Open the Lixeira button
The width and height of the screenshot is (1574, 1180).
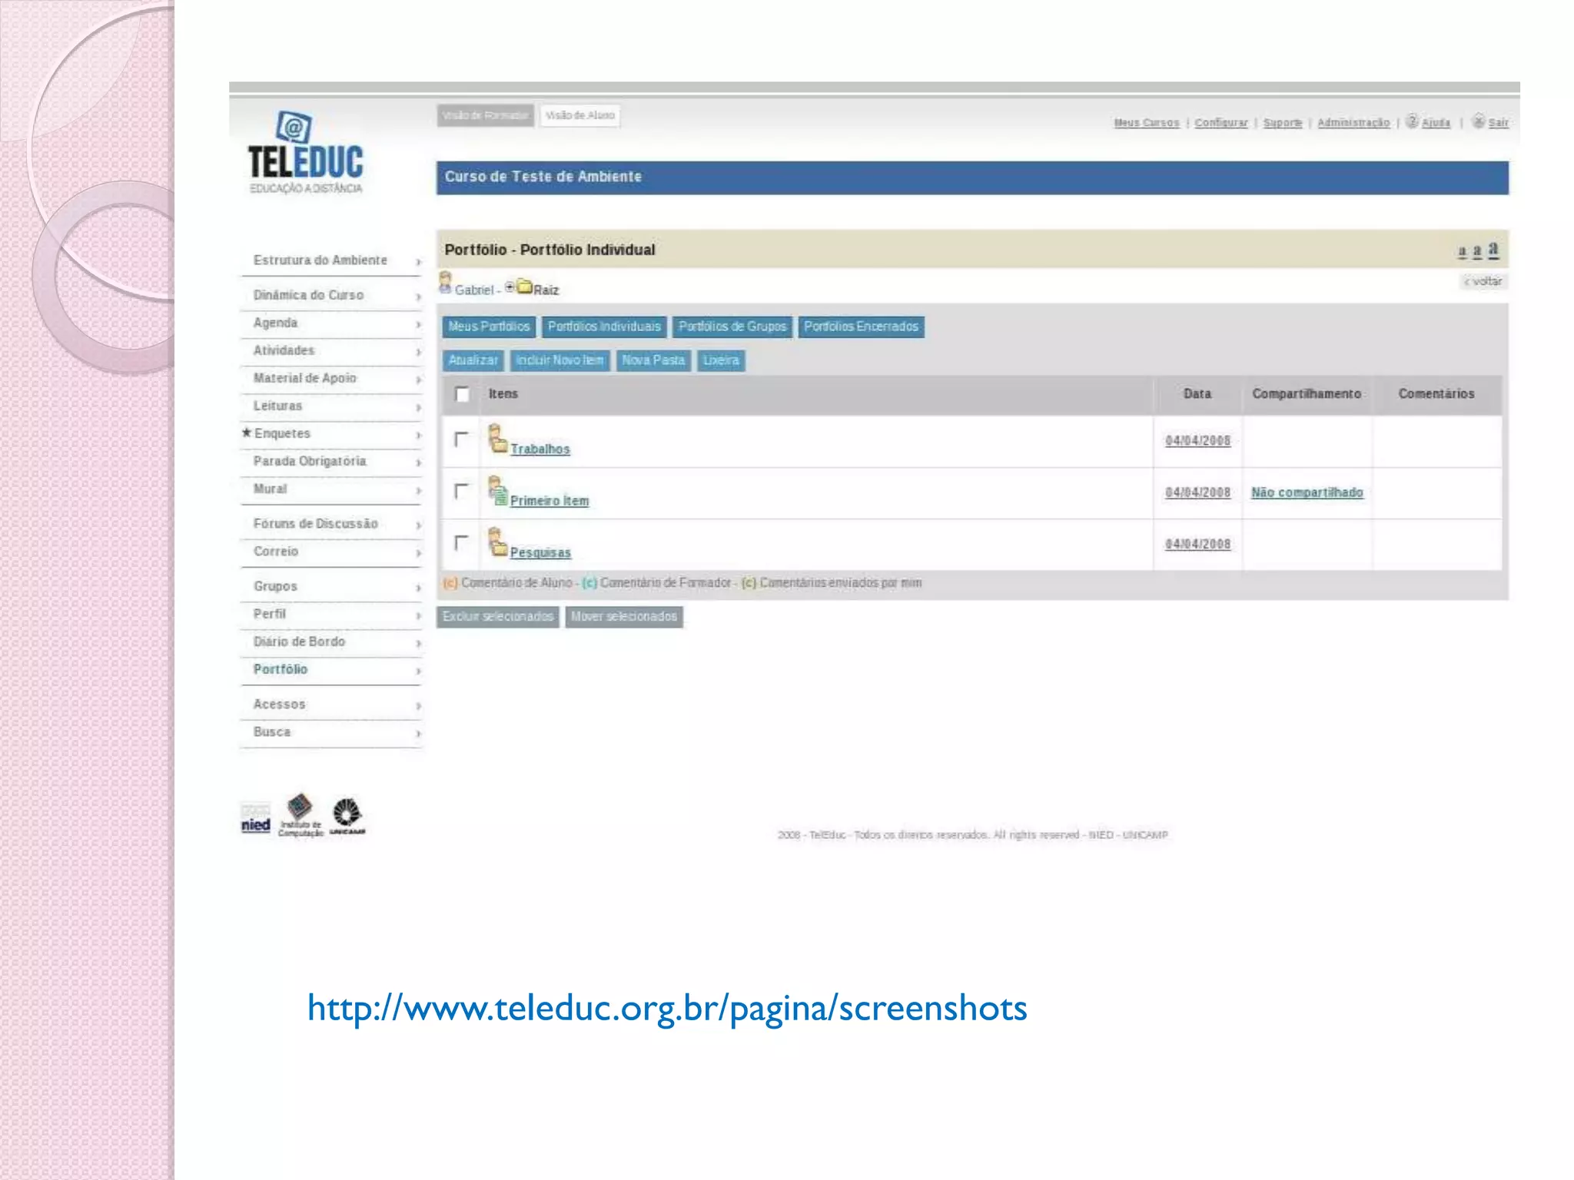[721, 360]
